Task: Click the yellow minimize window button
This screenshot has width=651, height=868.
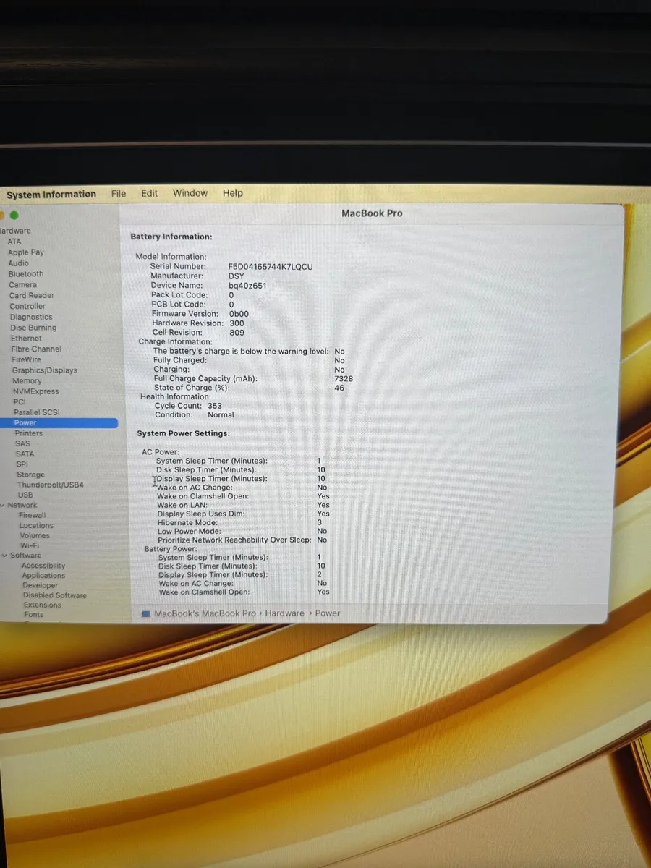Action: point(2,215)
